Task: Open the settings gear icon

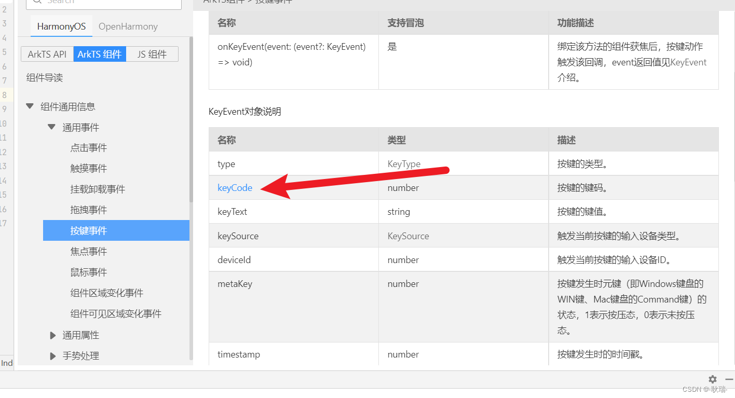Action: (x=713, y=379)
